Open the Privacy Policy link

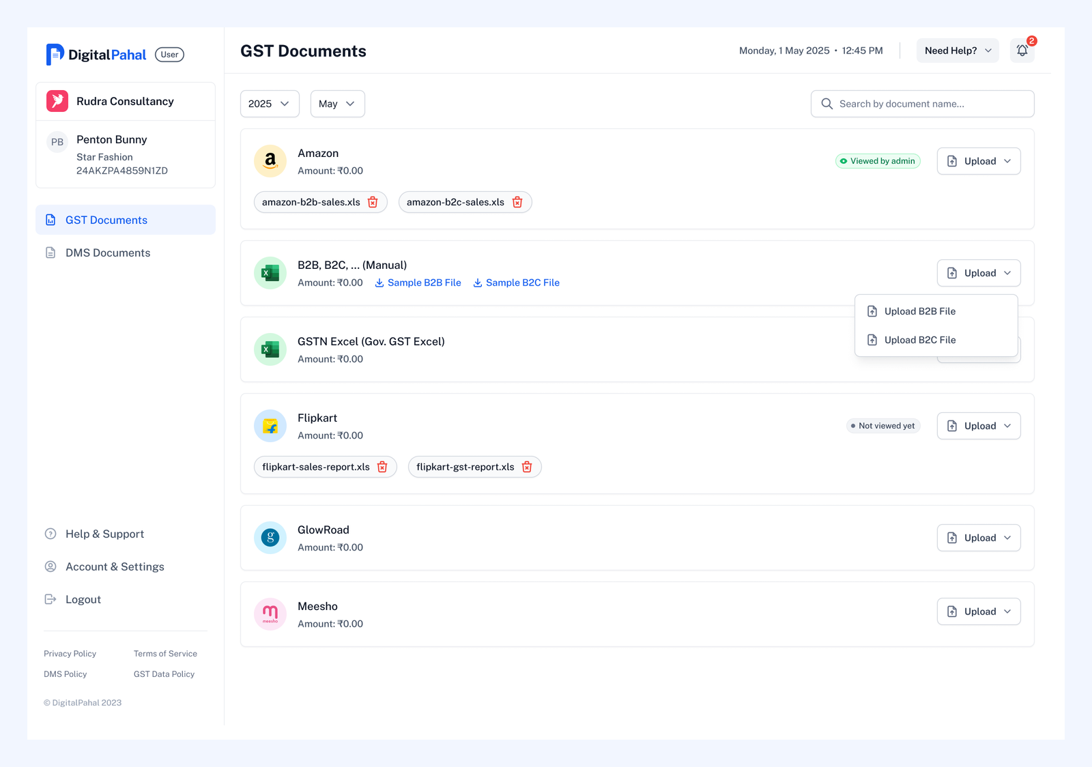pos(70,654)
